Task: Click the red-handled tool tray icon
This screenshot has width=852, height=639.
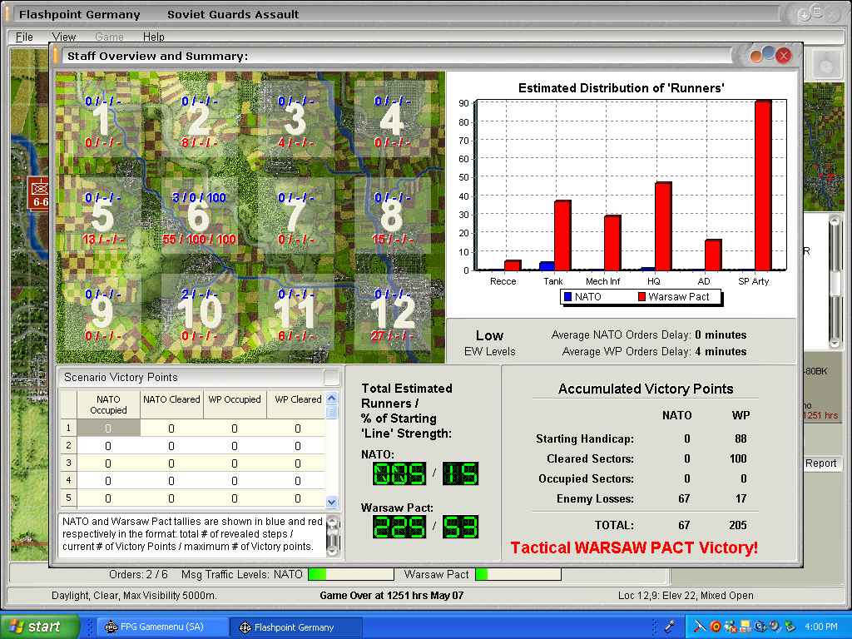Action: (x=700, y=627)
